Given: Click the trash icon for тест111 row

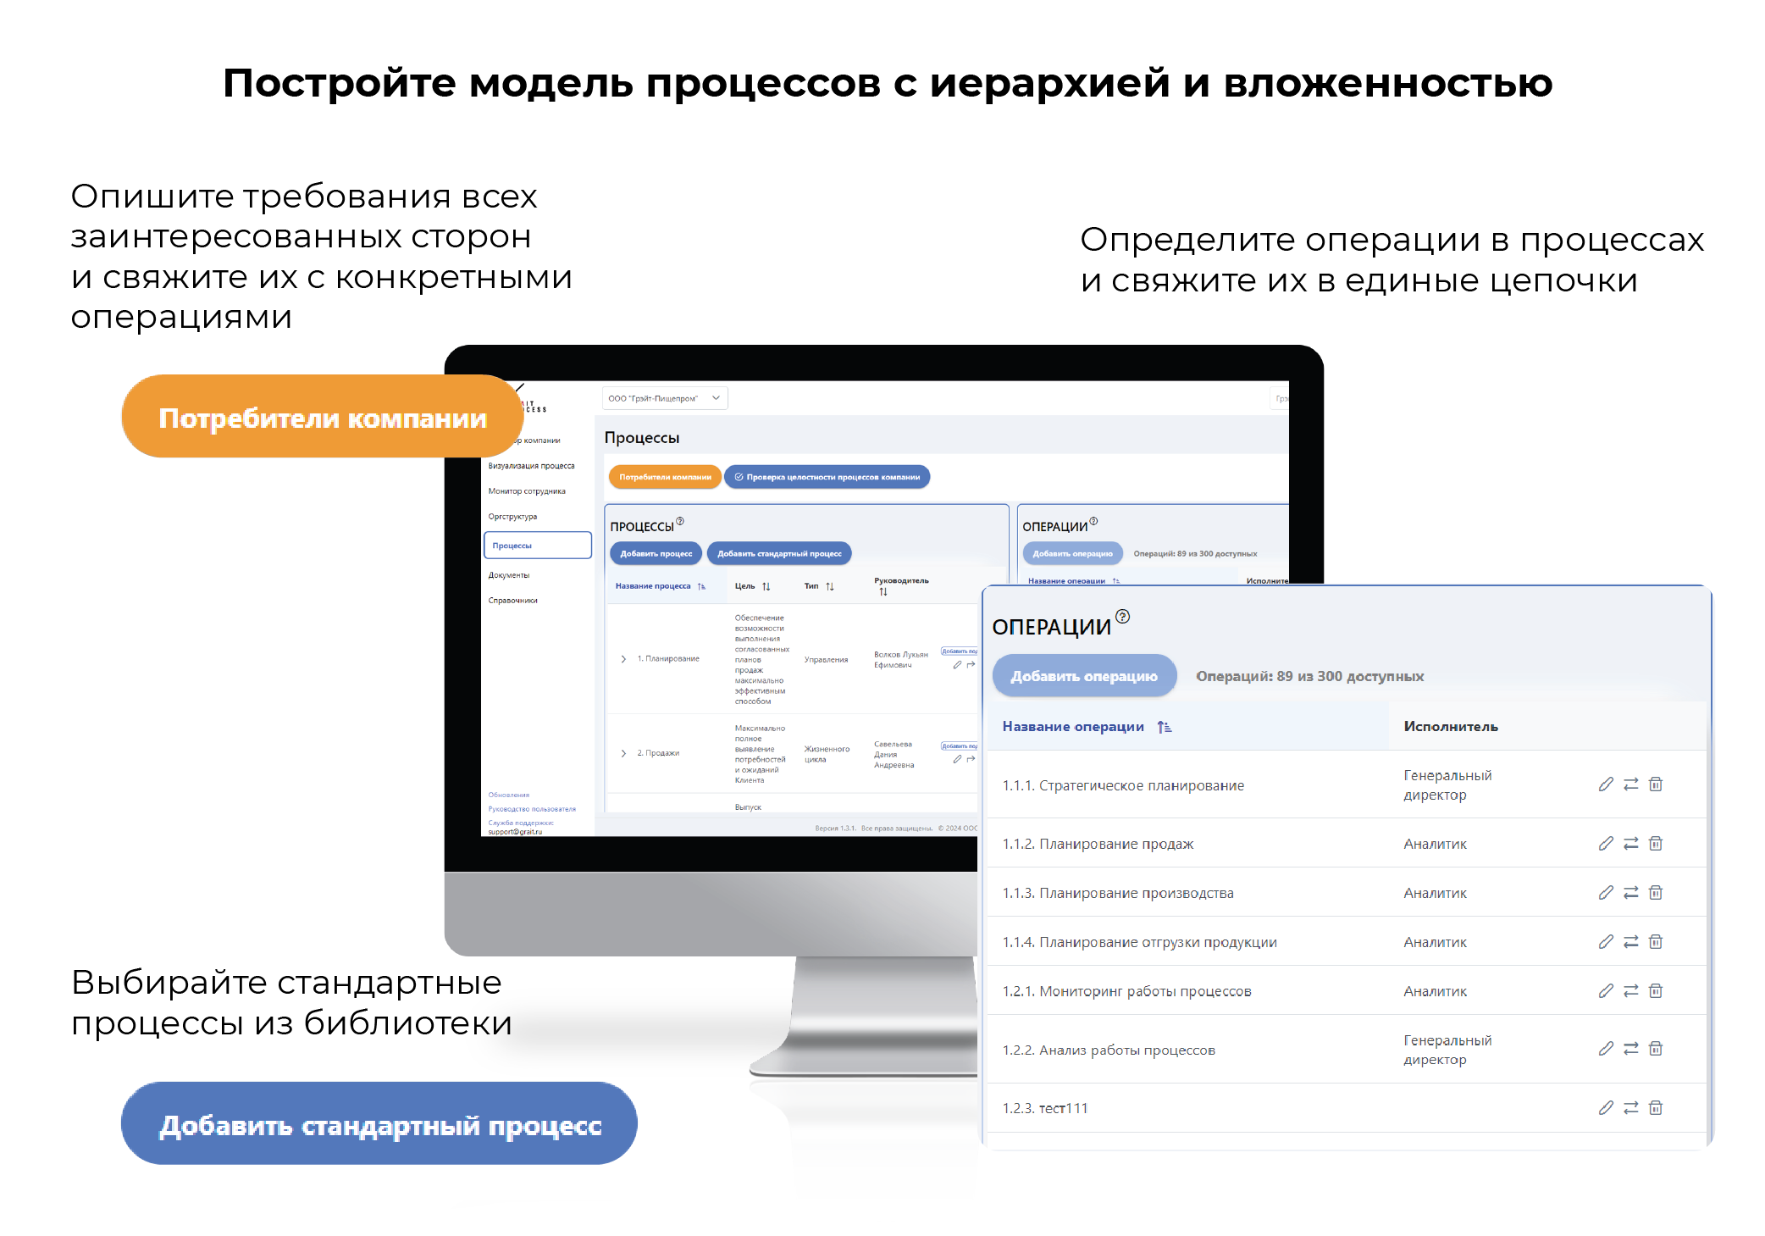Looking at the screenshot, I should pos(1656,1108).
